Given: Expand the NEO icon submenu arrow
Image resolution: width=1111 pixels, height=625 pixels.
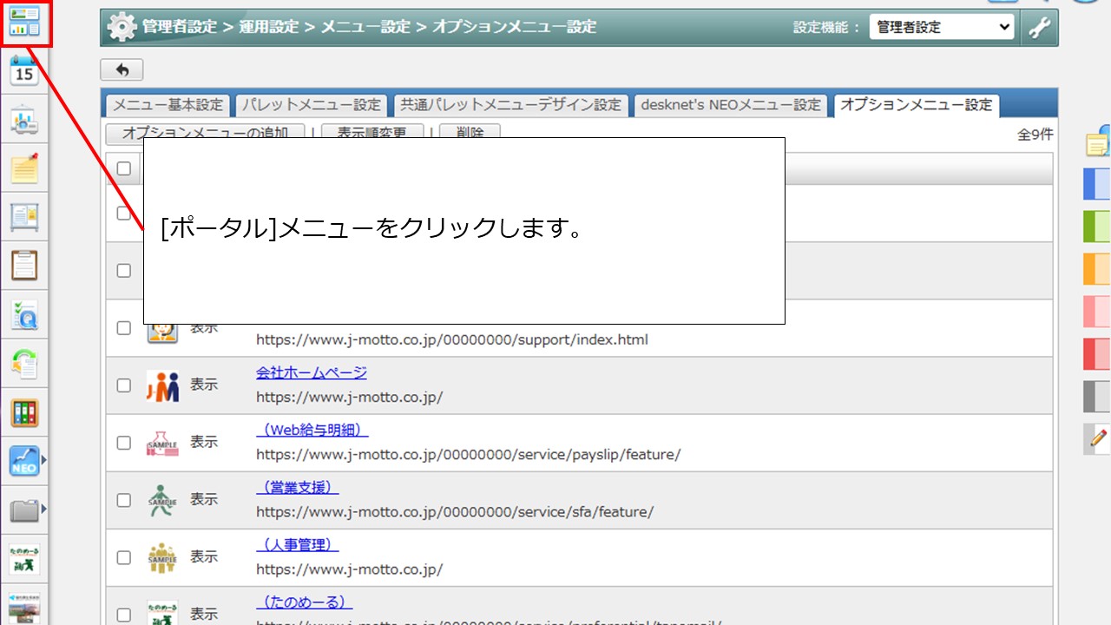Looking at the screenshot, I should 43,461.
